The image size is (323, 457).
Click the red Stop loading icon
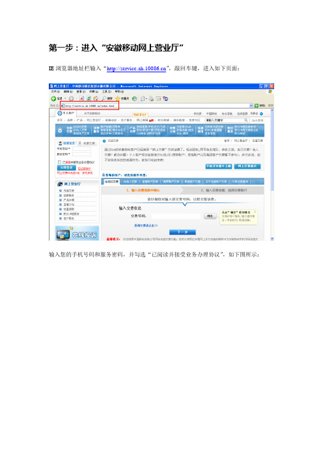pos(82,99)
